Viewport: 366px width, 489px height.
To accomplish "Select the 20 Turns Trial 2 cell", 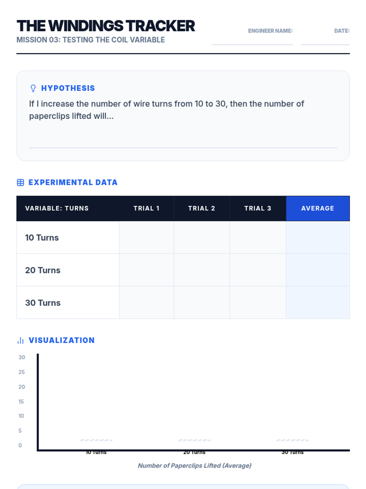I will pos(202,270).
